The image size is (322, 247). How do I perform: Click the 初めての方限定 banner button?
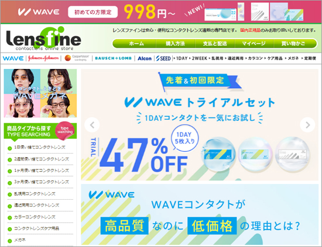tap(93, 12)
